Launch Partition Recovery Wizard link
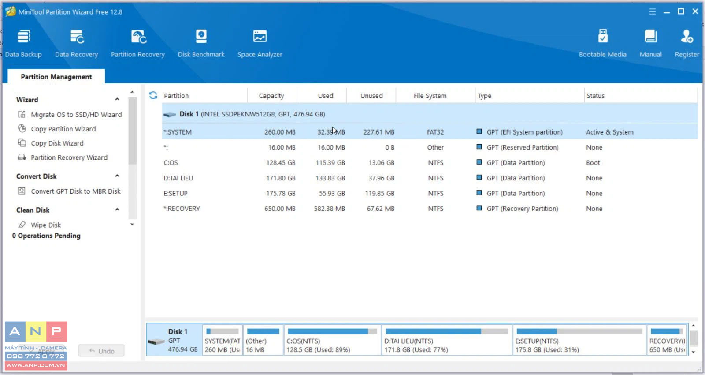The image size is (705, 375). [x=69, y=157]
